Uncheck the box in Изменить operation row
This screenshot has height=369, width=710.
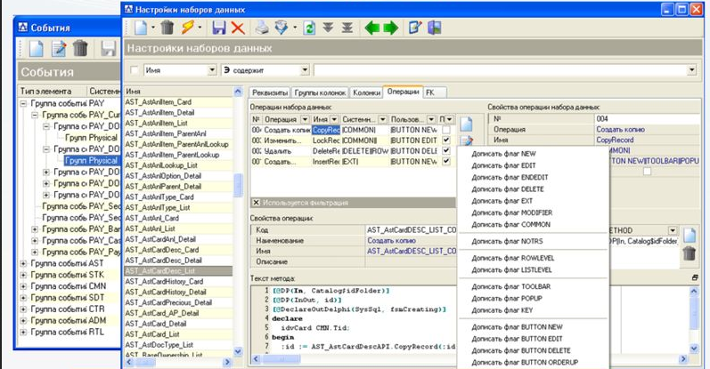(x=446, y=140)
